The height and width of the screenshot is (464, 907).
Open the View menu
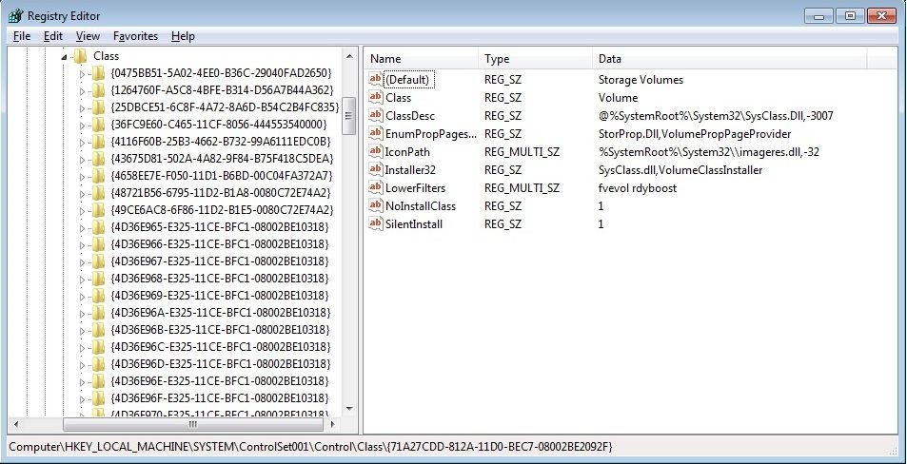pyautogui.click(x=88, y=36)
